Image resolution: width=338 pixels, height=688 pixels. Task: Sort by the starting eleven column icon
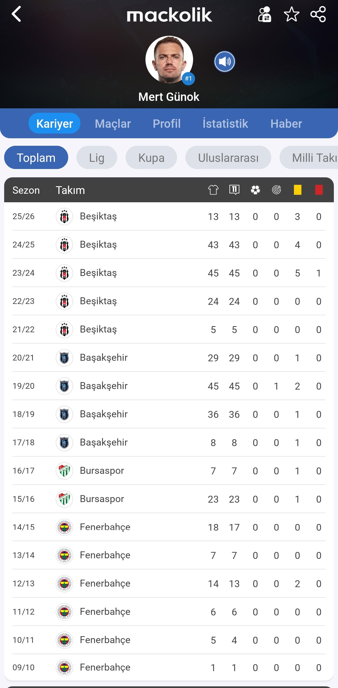(234, 190)
